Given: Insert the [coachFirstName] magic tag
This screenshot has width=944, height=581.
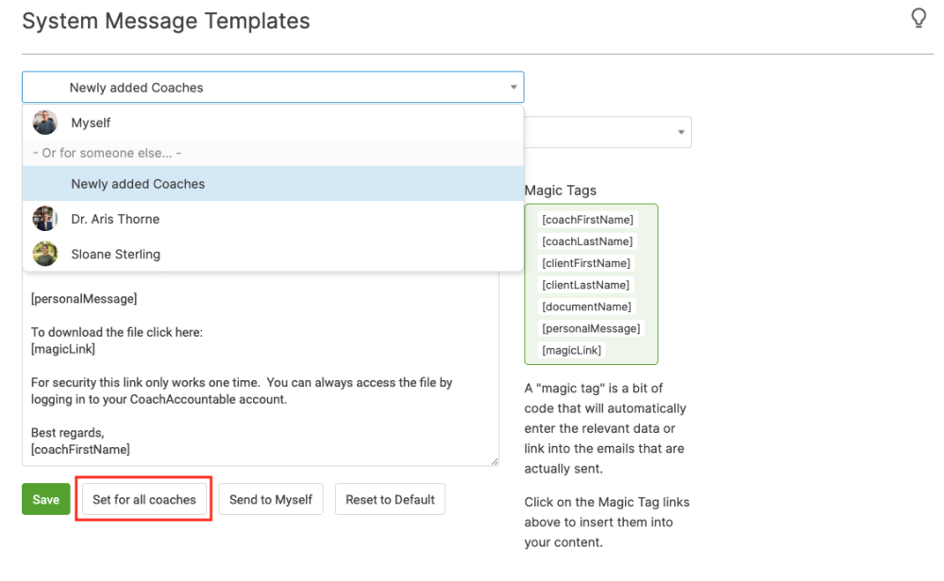Looking at the screenshot, I should [x=585, y=219].
